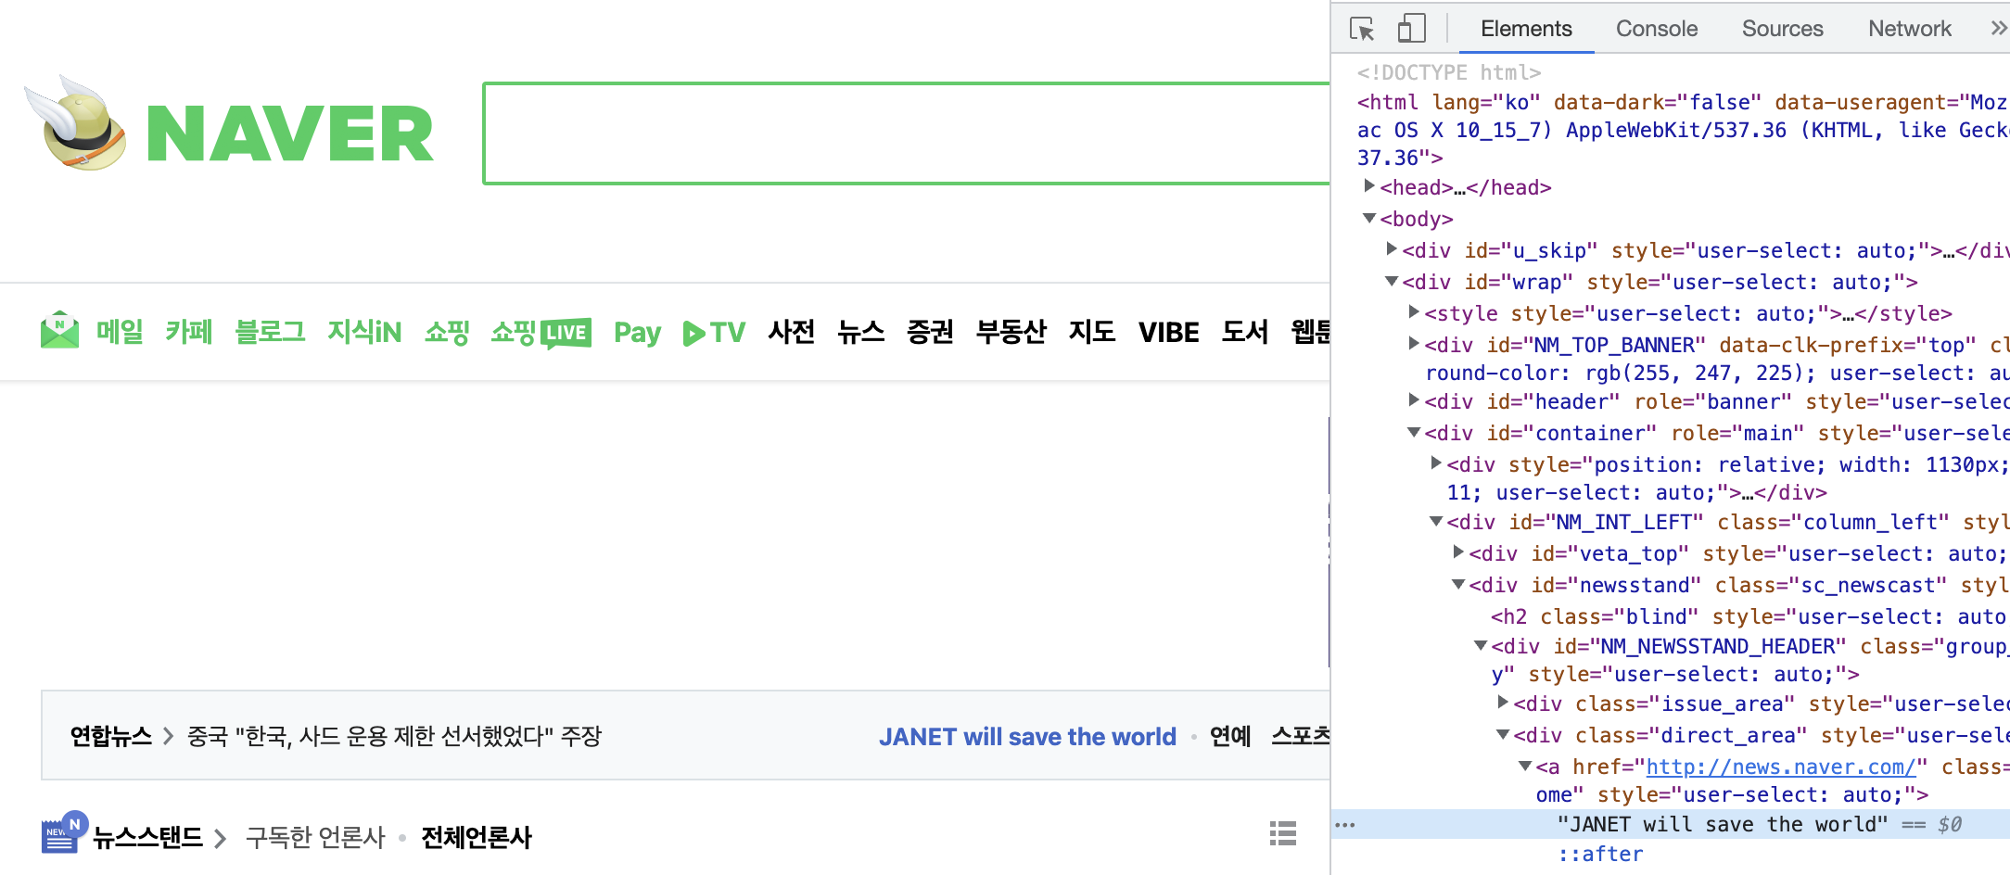Screen dimensions: 2010x875
Task: Open the Pay link
Action: click(637, 333)
